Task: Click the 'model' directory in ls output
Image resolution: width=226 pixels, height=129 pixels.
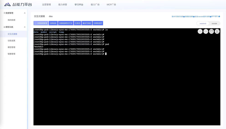Action: point(44,32)
